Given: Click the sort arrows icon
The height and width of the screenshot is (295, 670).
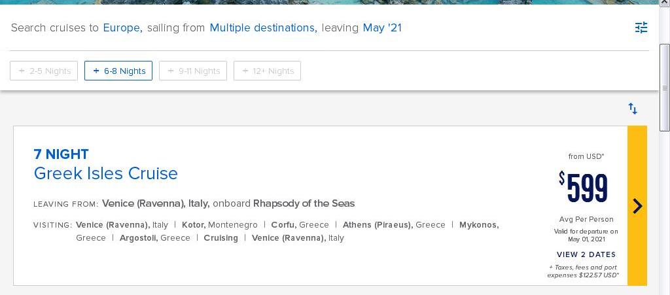Looking at the screenshot, I should 633,109.
